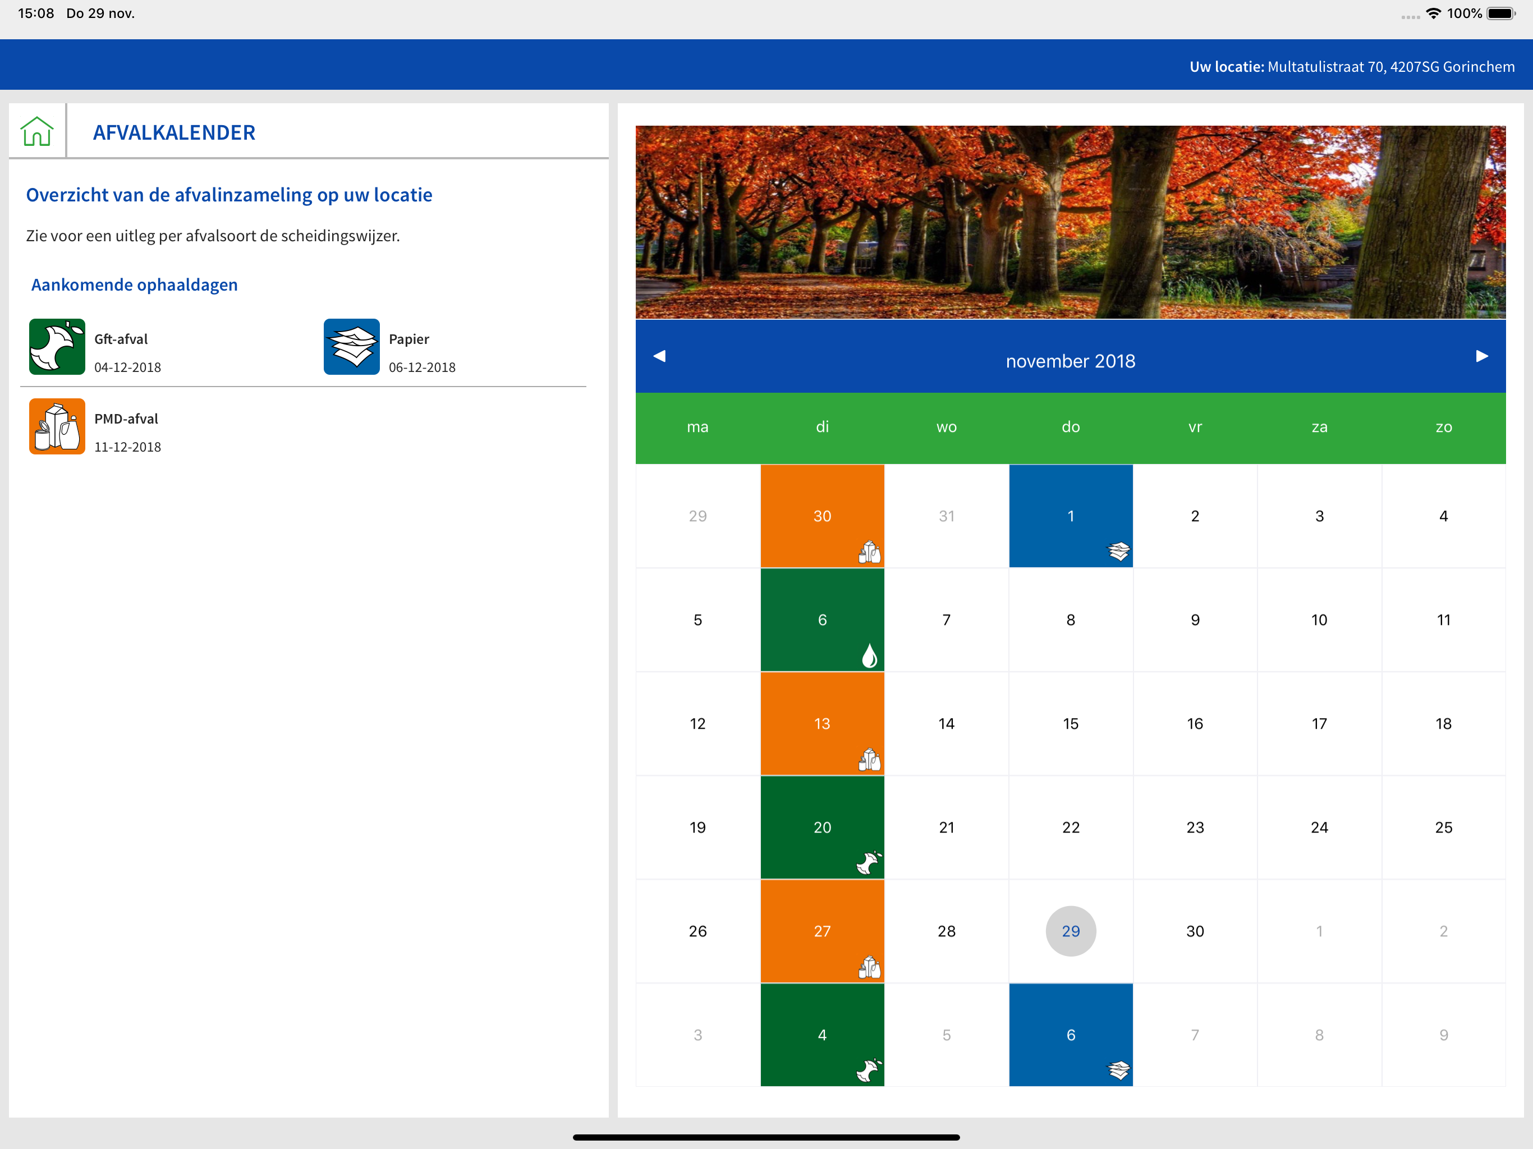
Task: Select November 19 in the calendar
Action: click(x=697, y=828)
